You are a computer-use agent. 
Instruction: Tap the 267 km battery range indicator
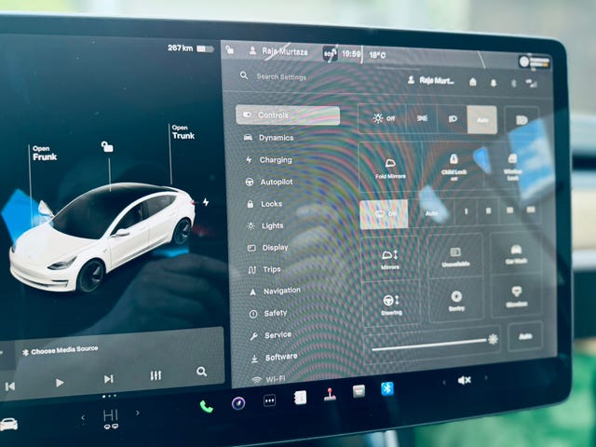[191, 48]
